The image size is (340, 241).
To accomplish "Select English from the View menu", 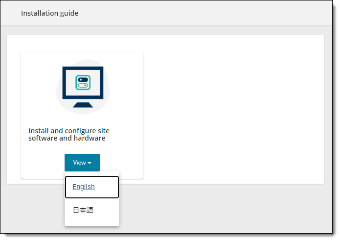I will (x=84, y=187).
